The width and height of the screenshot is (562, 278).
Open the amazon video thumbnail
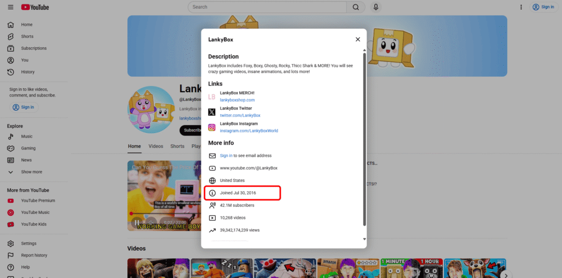(348, 268)
